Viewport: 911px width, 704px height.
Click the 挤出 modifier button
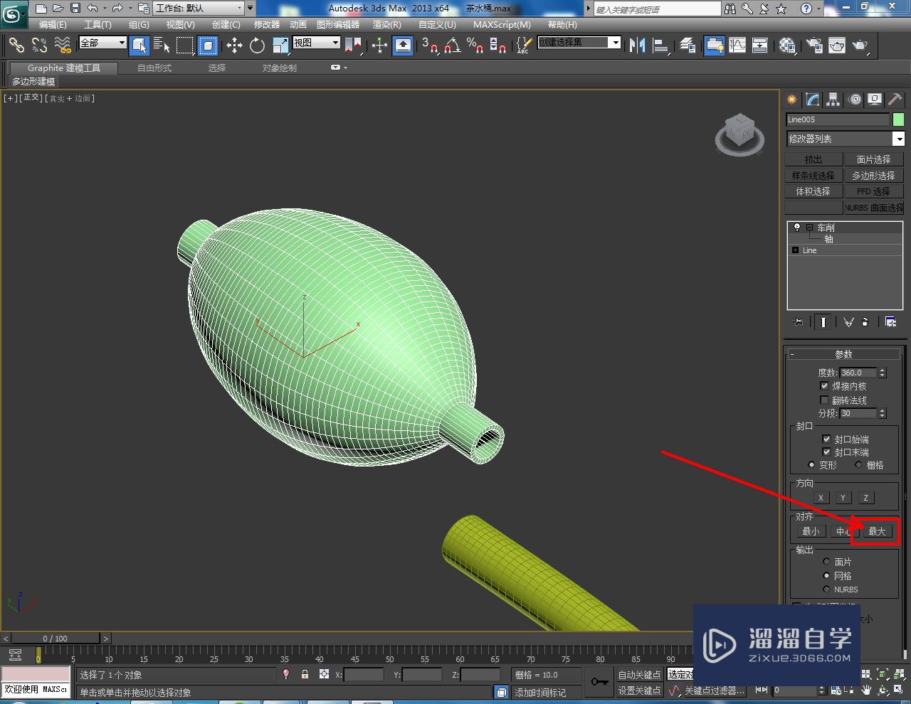[x=813, y=159]
